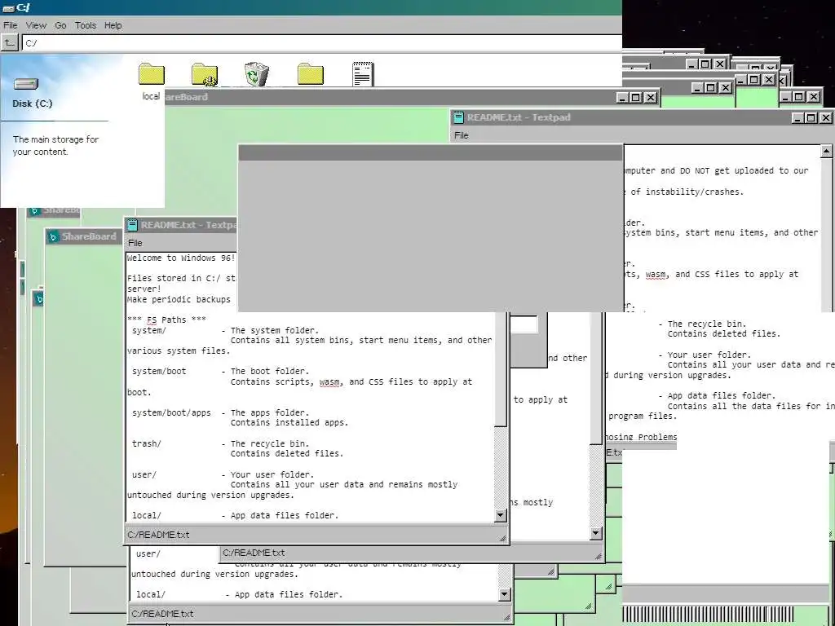Click 'of instability/crashes.' text in right Textpad
This screenshot has width=835, height=626.
point(687,192)
